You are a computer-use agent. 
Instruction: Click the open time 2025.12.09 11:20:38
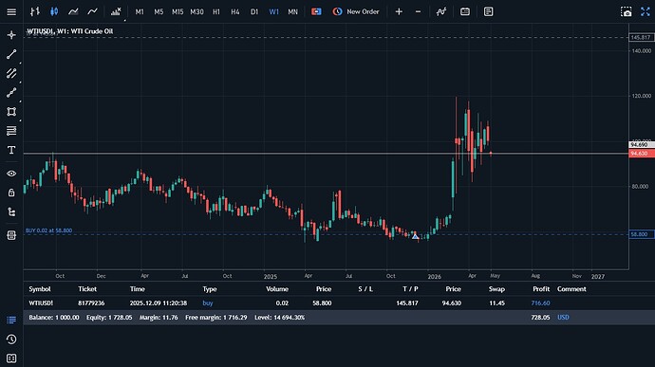(x=159, y=303)
